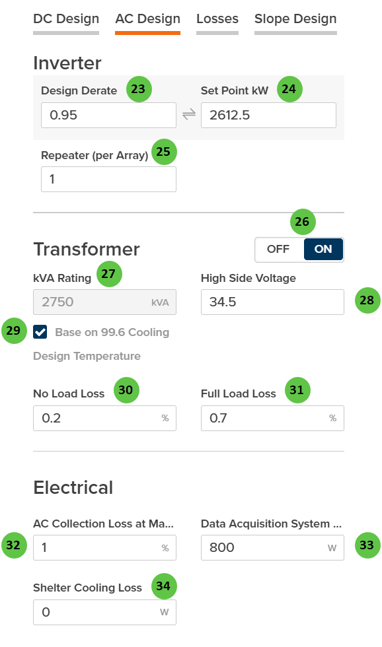Focus the No Load Loss input

(104, 418)
